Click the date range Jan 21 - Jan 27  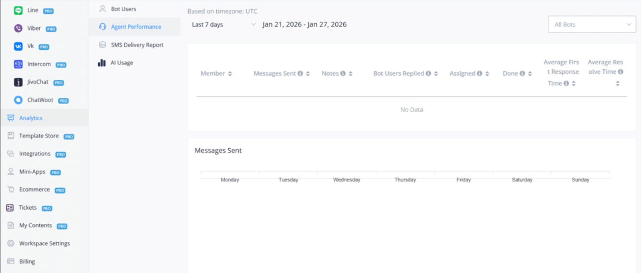point(304,24)
